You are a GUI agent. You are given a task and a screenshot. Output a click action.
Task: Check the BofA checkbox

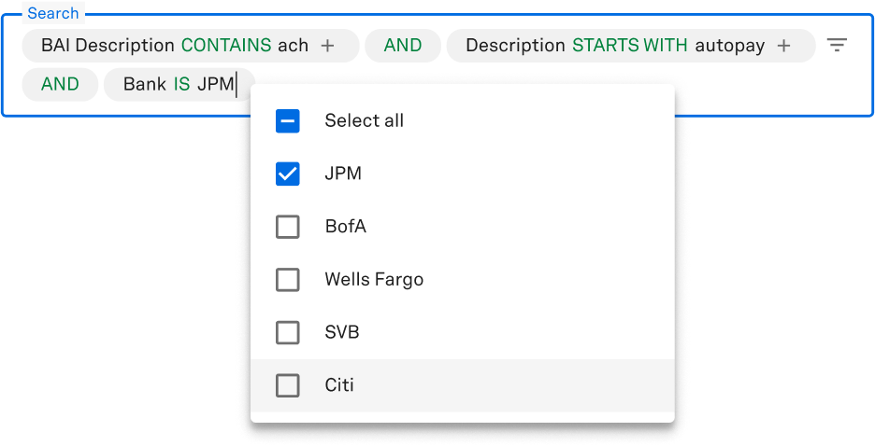tap(288, 227)
